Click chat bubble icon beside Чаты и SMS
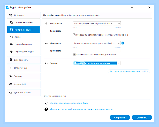Screen dimensions: 159x127 tap(11, 84)
